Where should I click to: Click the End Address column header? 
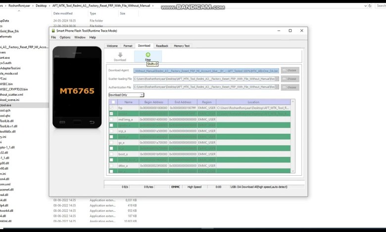[x=183, y=102]
